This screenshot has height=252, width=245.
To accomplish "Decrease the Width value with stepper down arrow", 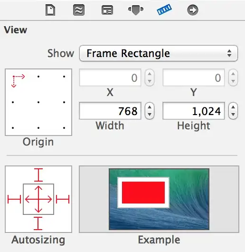I will point(150,115).
